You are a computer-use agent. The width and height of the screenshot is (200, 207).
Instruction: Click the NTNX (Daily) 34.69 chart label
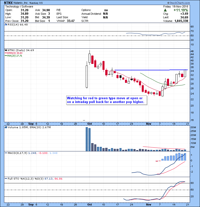point(21,50)
